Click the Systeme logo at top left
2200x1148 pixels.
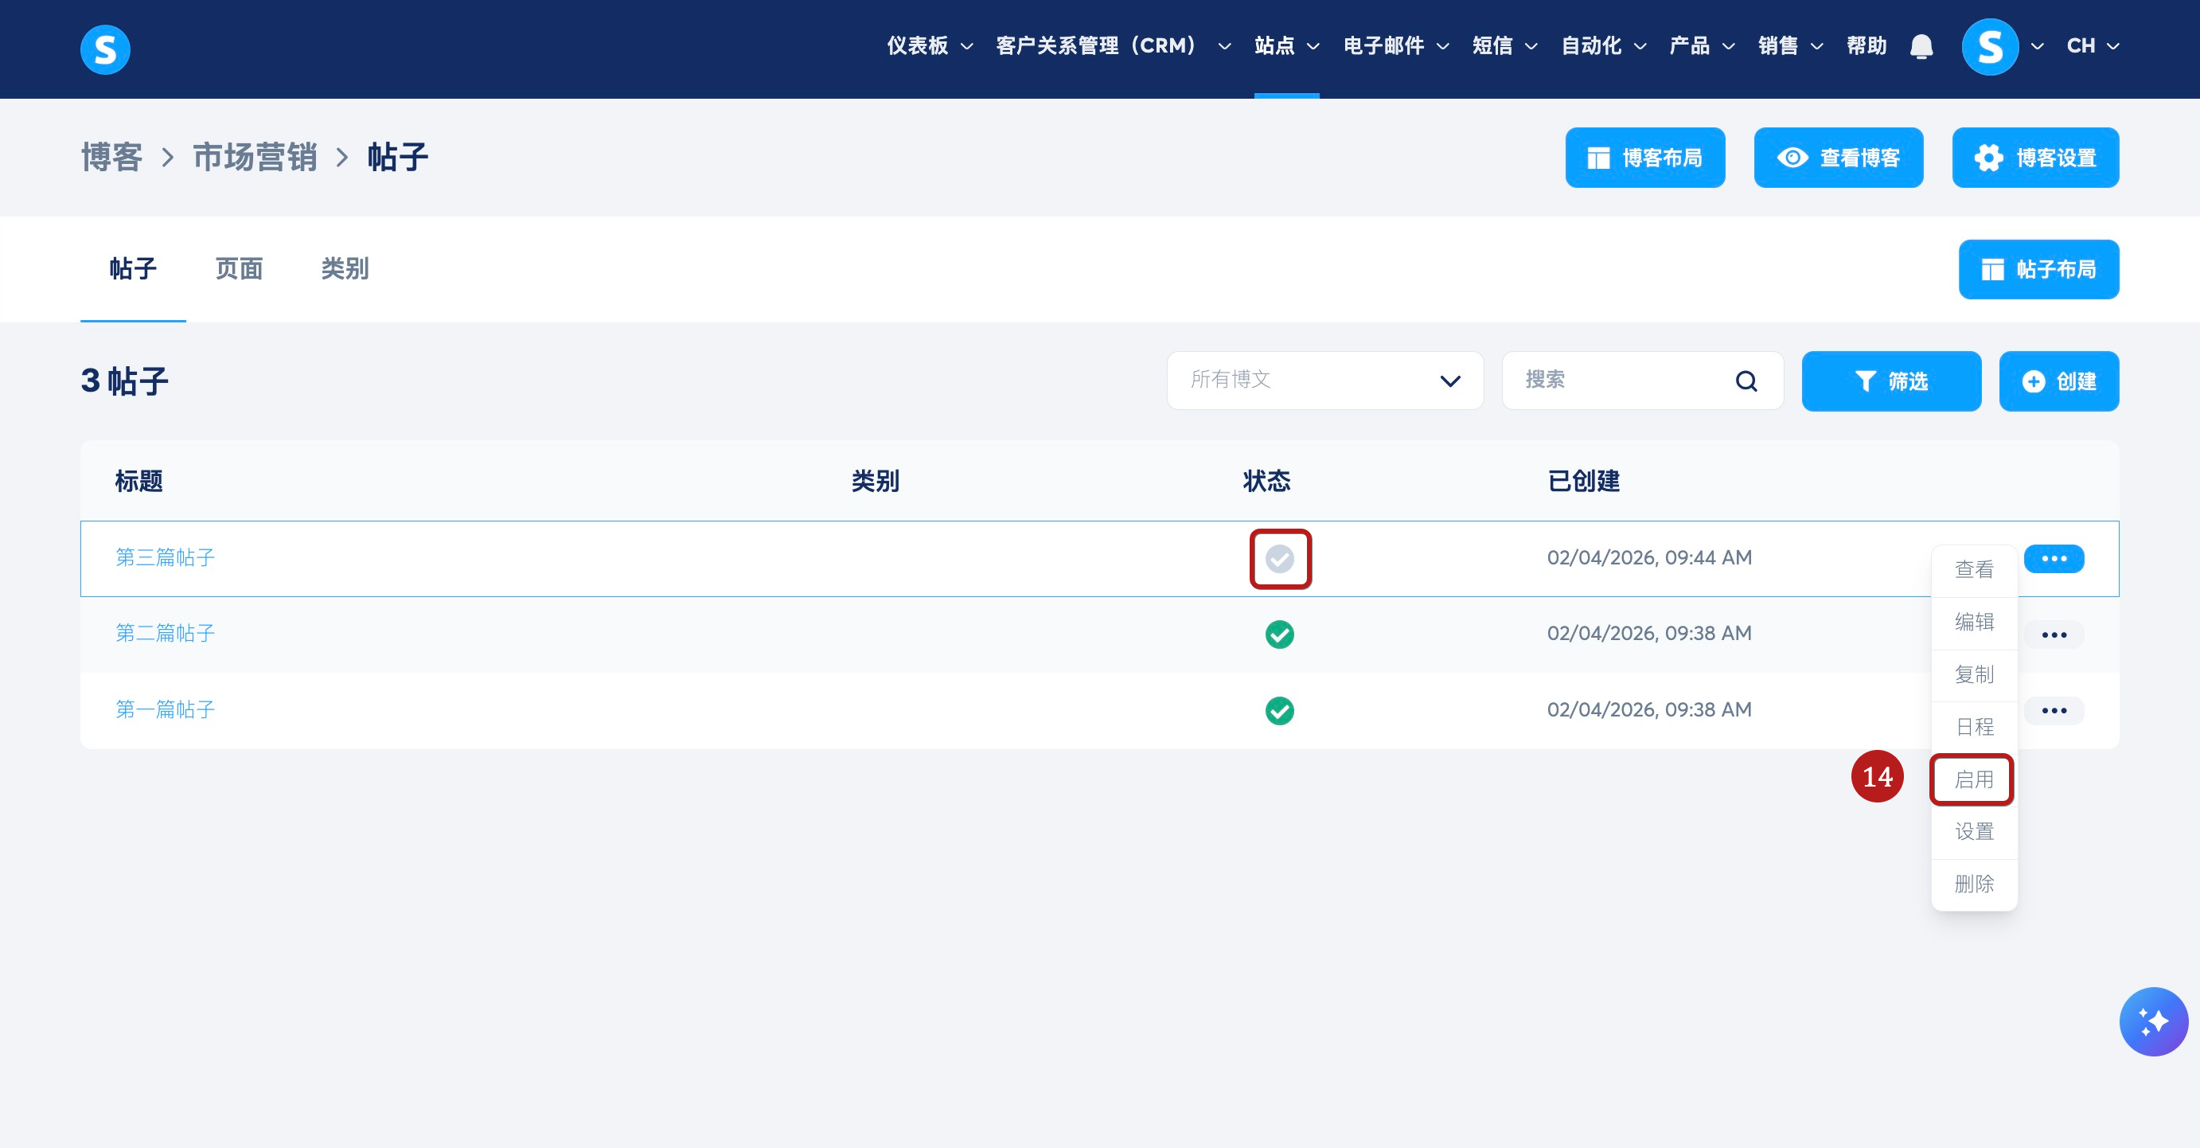coord(105,49)
